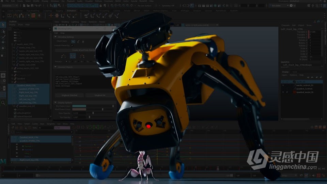Click the Undo arrow in status line

[x=36, y=6]
